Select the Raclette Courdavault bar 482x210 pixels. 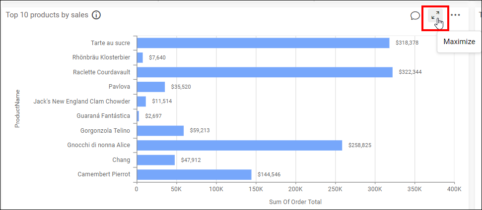(x=264, y=72)
